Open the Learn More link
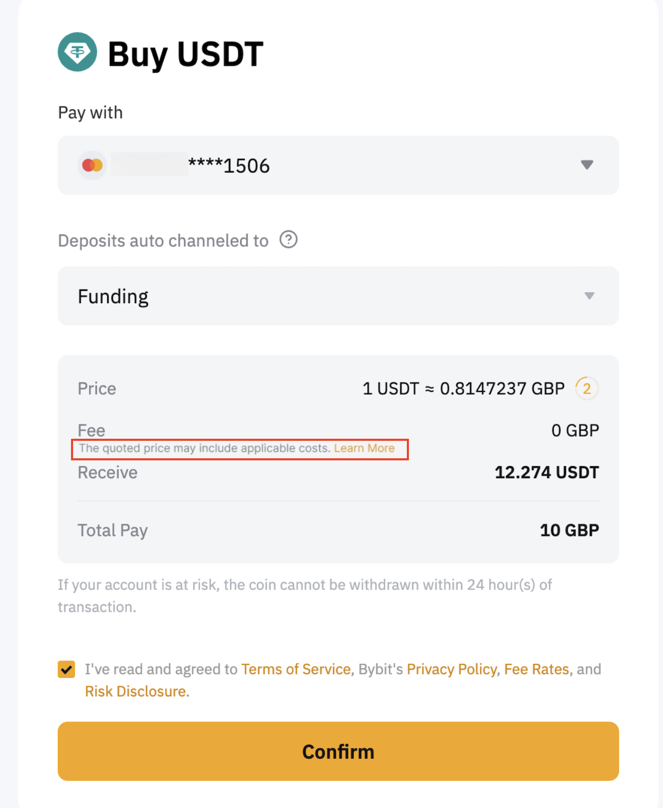663x808 pixels. (x=364, y=448)
